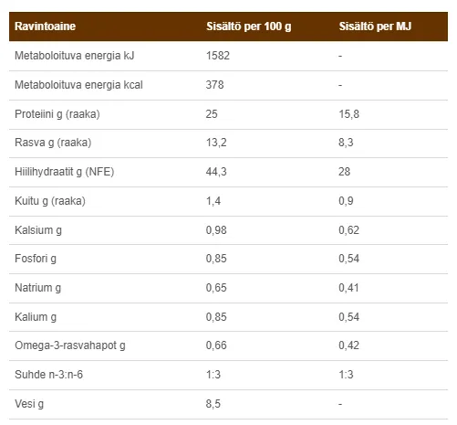This screenshot has height=425, width=457.
Task: Click the Proteiini g (raaka) label
Action: pos(57,114)
